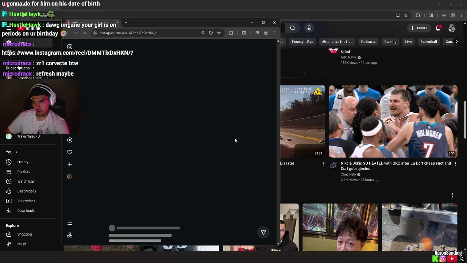Open Instagram Explore compass icon
467x263 pixels.
(x=70, y=140)
